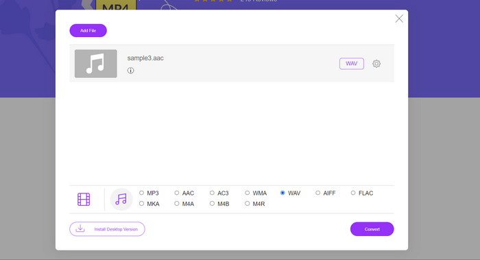Choose AAC output format

(x=177, y=193)
